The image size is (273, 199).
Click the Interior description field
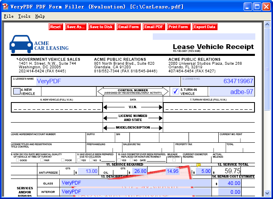136,192
